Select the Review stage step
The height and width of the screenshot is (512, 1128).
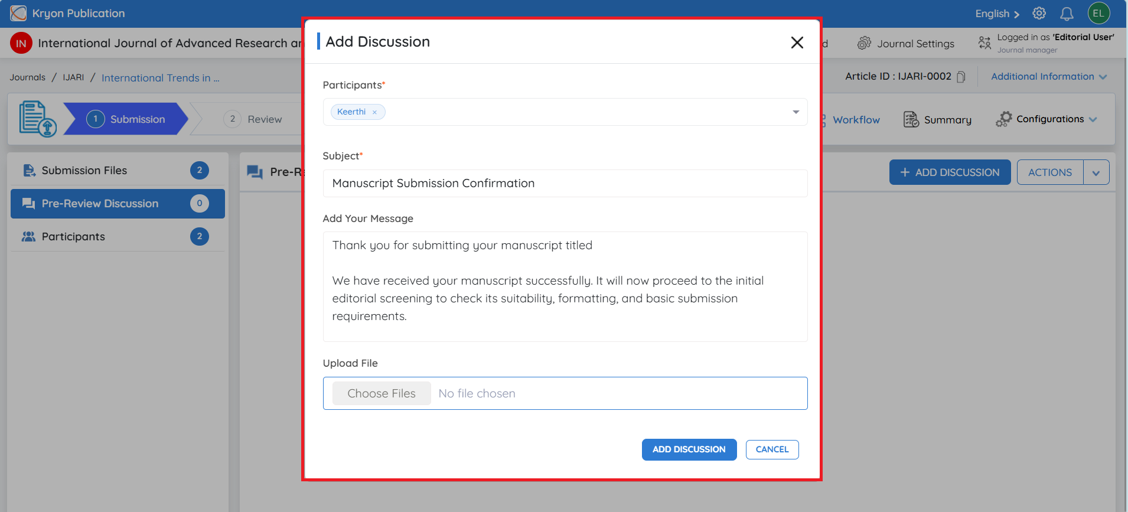253,119
